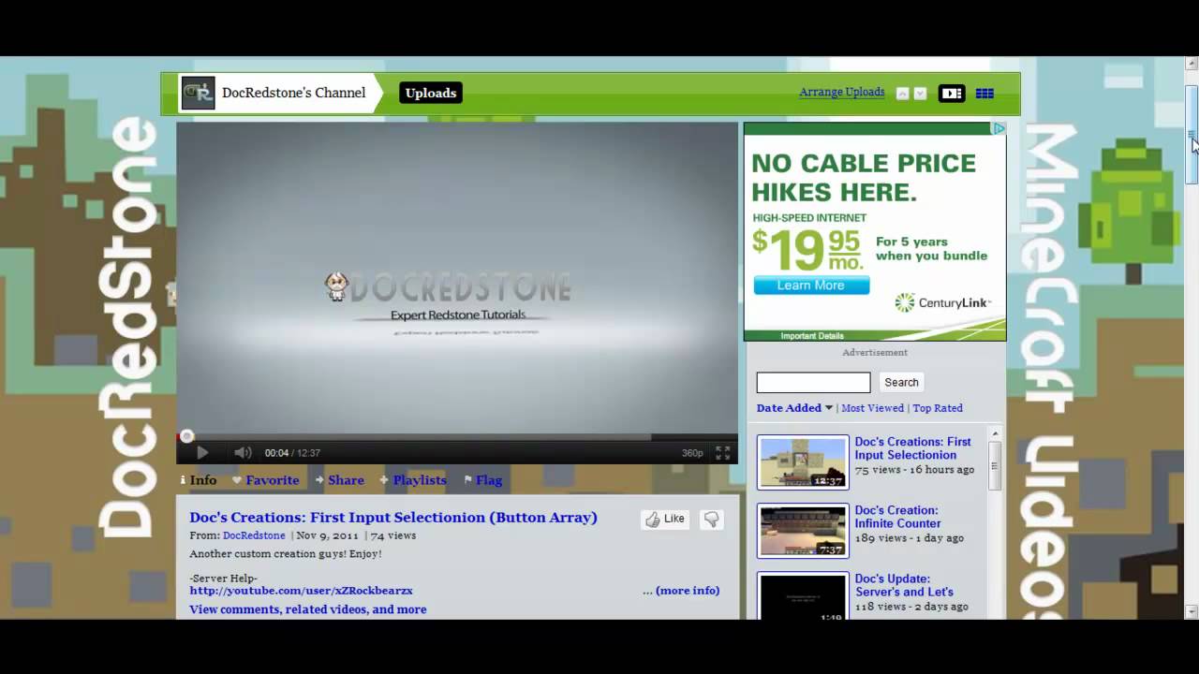Image resolution: width=1199 pixels, height=674 pixels.
Task: Click '189 views - 1 day ago' text
Action: pyautogui.click(x=909, y=538)
